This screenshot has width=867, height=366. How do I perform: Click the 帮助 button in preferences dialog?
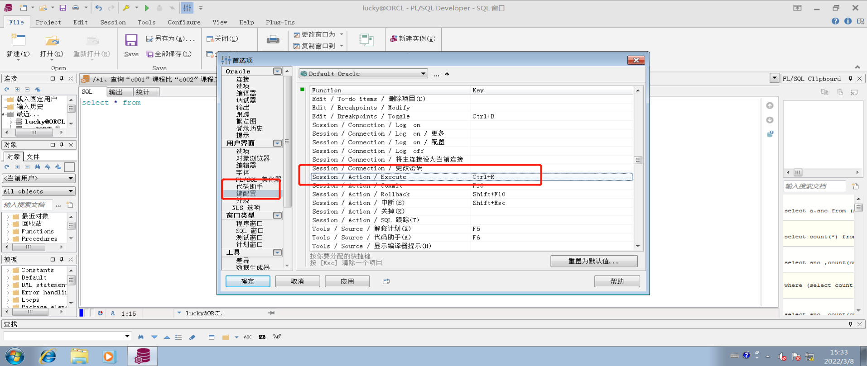tap(617, 281)
